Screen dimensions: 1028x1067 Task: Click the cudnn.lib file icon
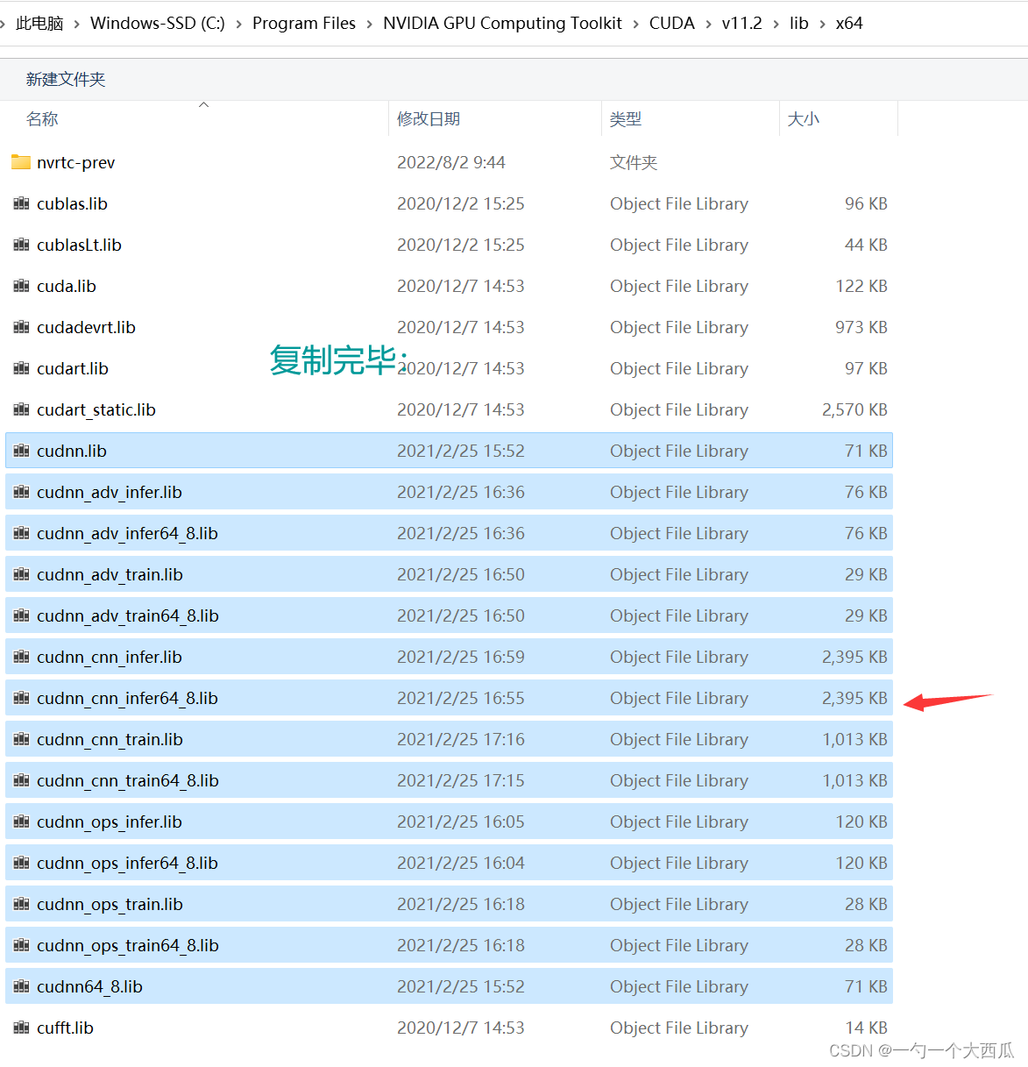(x=22, y=451)
